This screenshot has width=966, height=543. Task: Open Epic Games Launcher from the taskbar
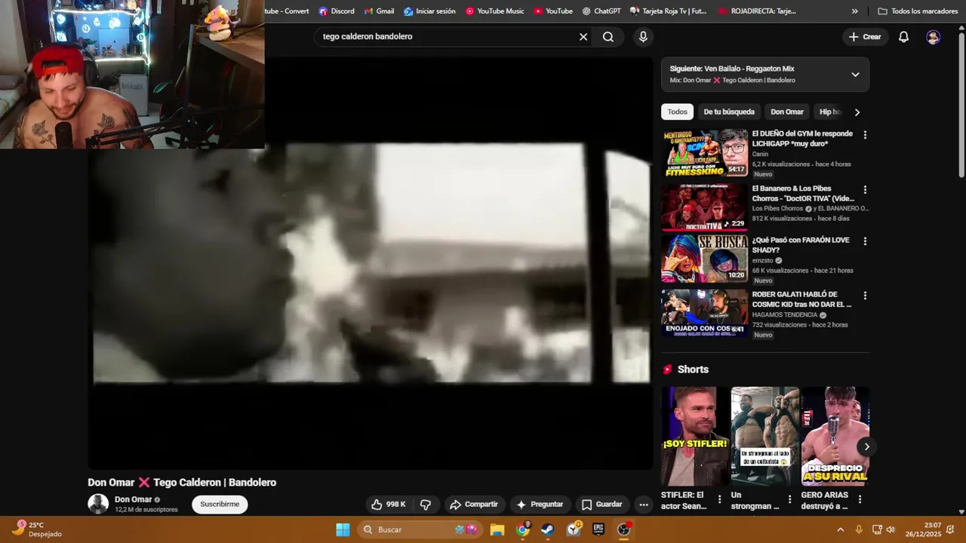pyautogui.click(x=598, y=529)
